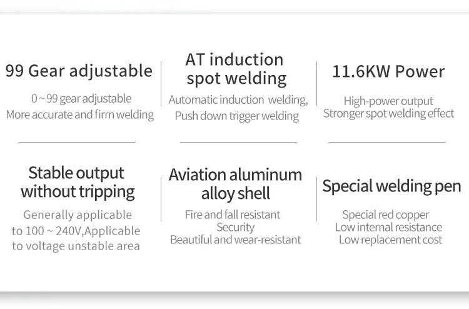Viewport: 469px width, 309px height.
Task: Click the "Security" text line
Action: point(235,227)
